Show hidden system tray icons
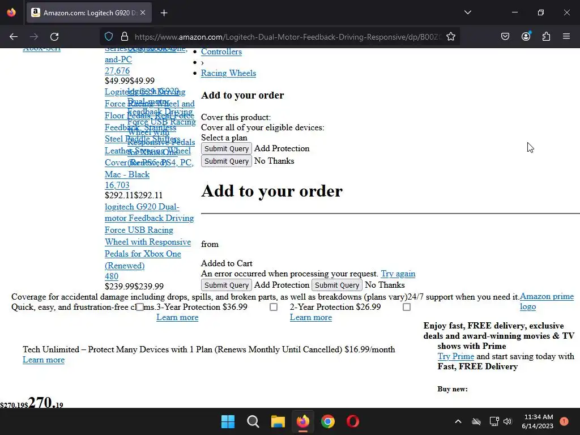Viewport: 580px width, 435px height. pyautogui.click(x=458, y=421)
